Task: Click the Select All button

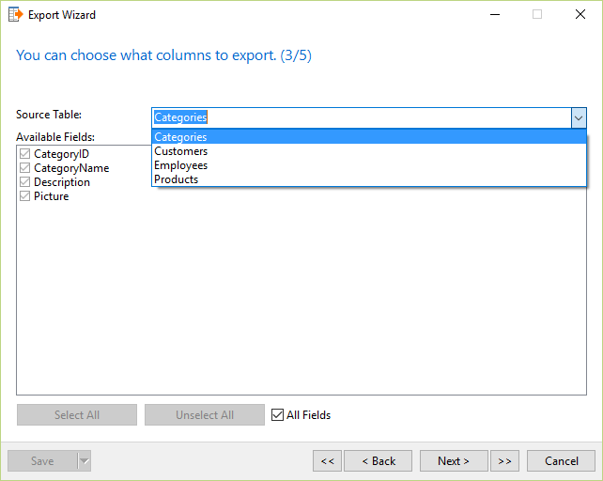Action: pyautogui.click(x=77, y=415)
